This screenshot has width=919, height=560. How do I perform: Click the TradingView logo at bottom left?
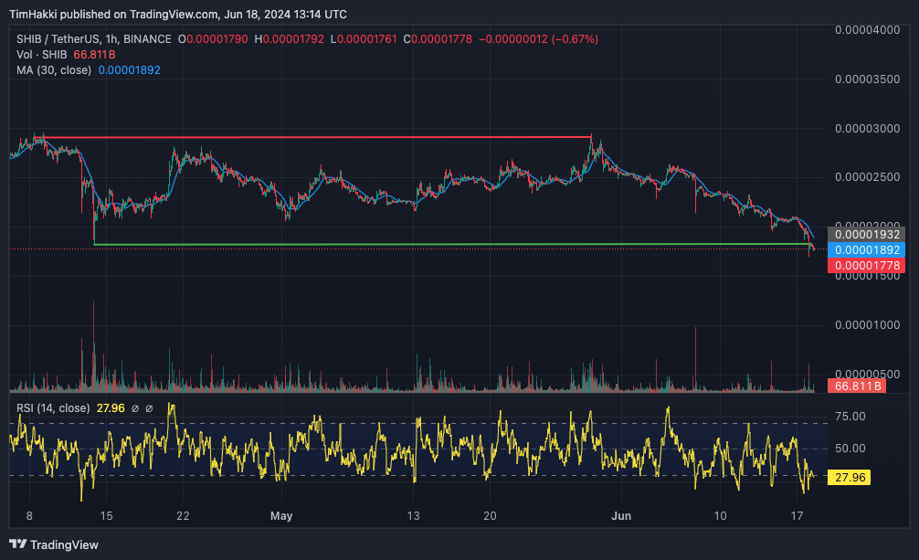tap(18, 544)
